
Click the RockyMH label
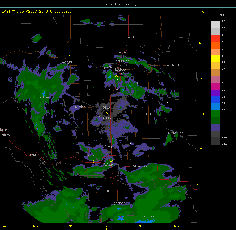(67, 62)
